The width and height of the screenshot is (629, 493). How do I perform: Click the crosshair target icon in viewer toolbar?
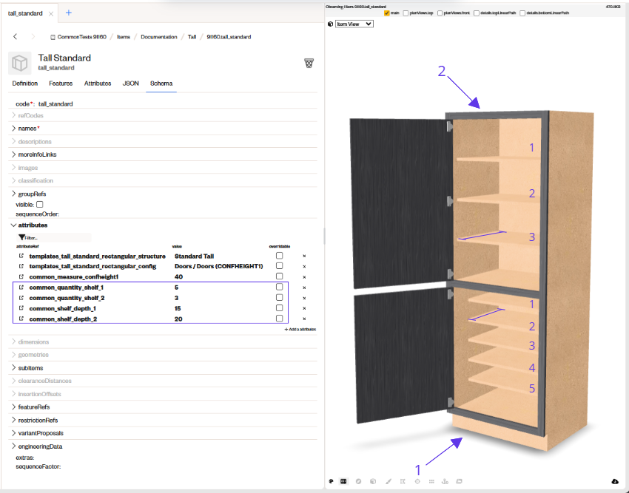(417, 481)
